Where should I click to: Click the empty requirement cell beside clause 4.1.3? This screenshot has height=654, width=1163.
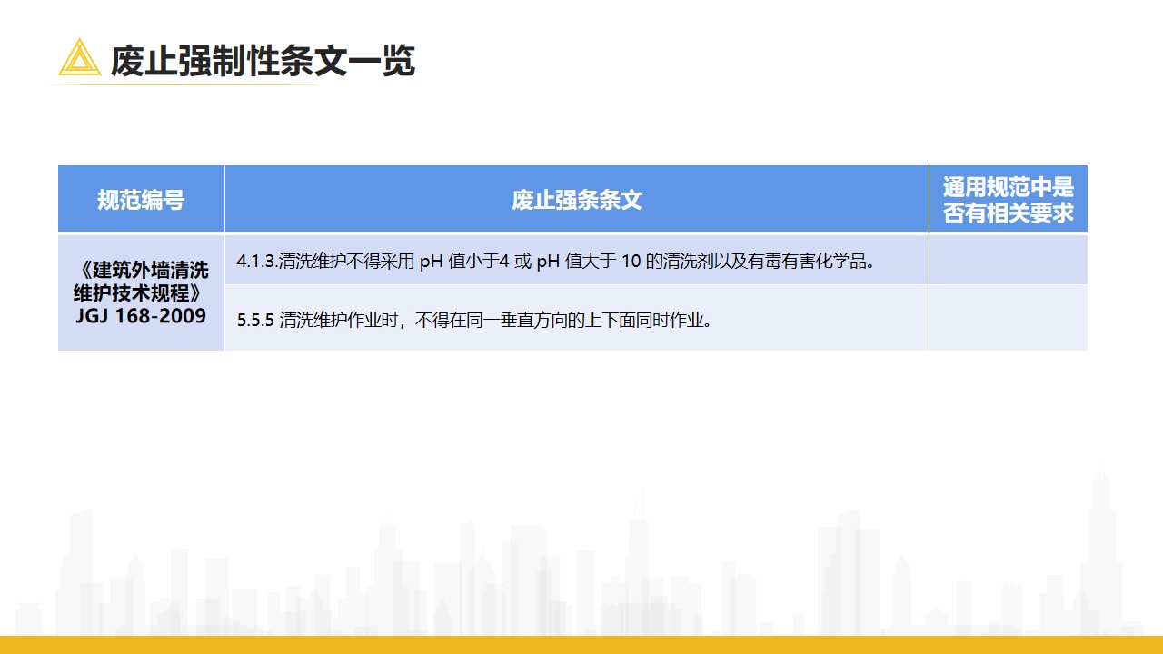[1009, 260]
